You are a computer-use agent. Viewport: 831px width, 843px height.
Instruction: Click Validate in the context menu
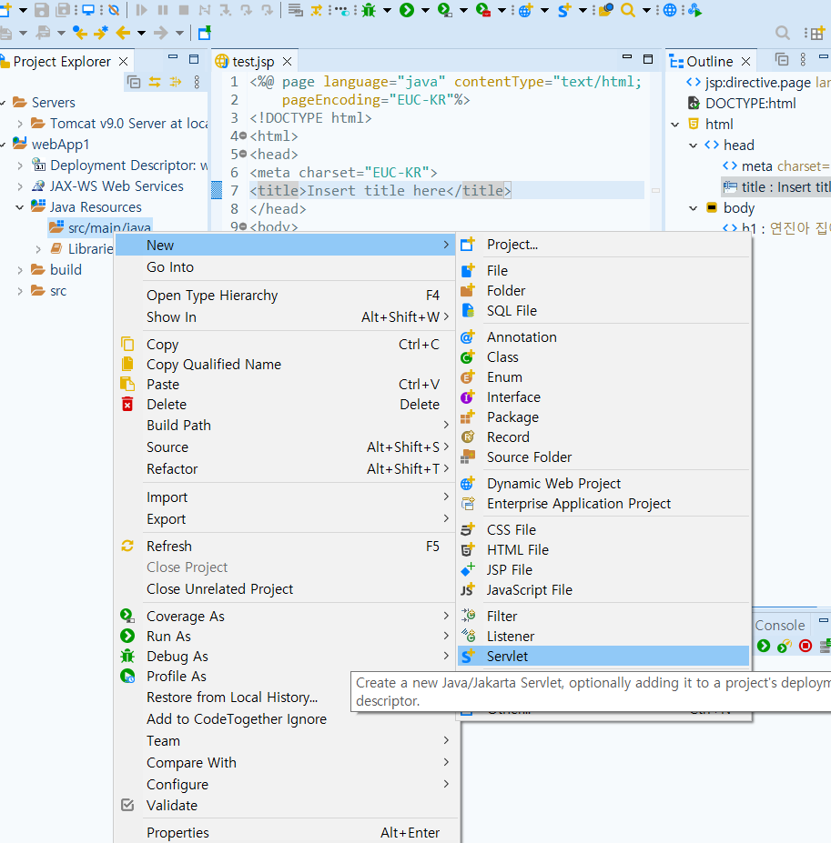click(x=286, y=806)
